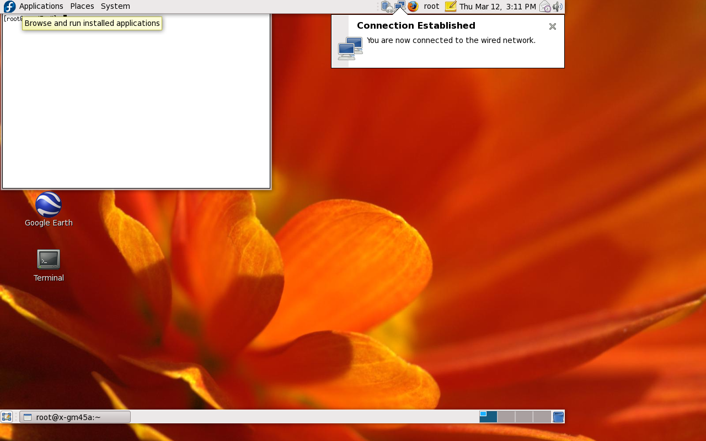Image resolution: width=706 pixels, height=441 pixels.
Task: Open the System menu
Action: point(115,6)
